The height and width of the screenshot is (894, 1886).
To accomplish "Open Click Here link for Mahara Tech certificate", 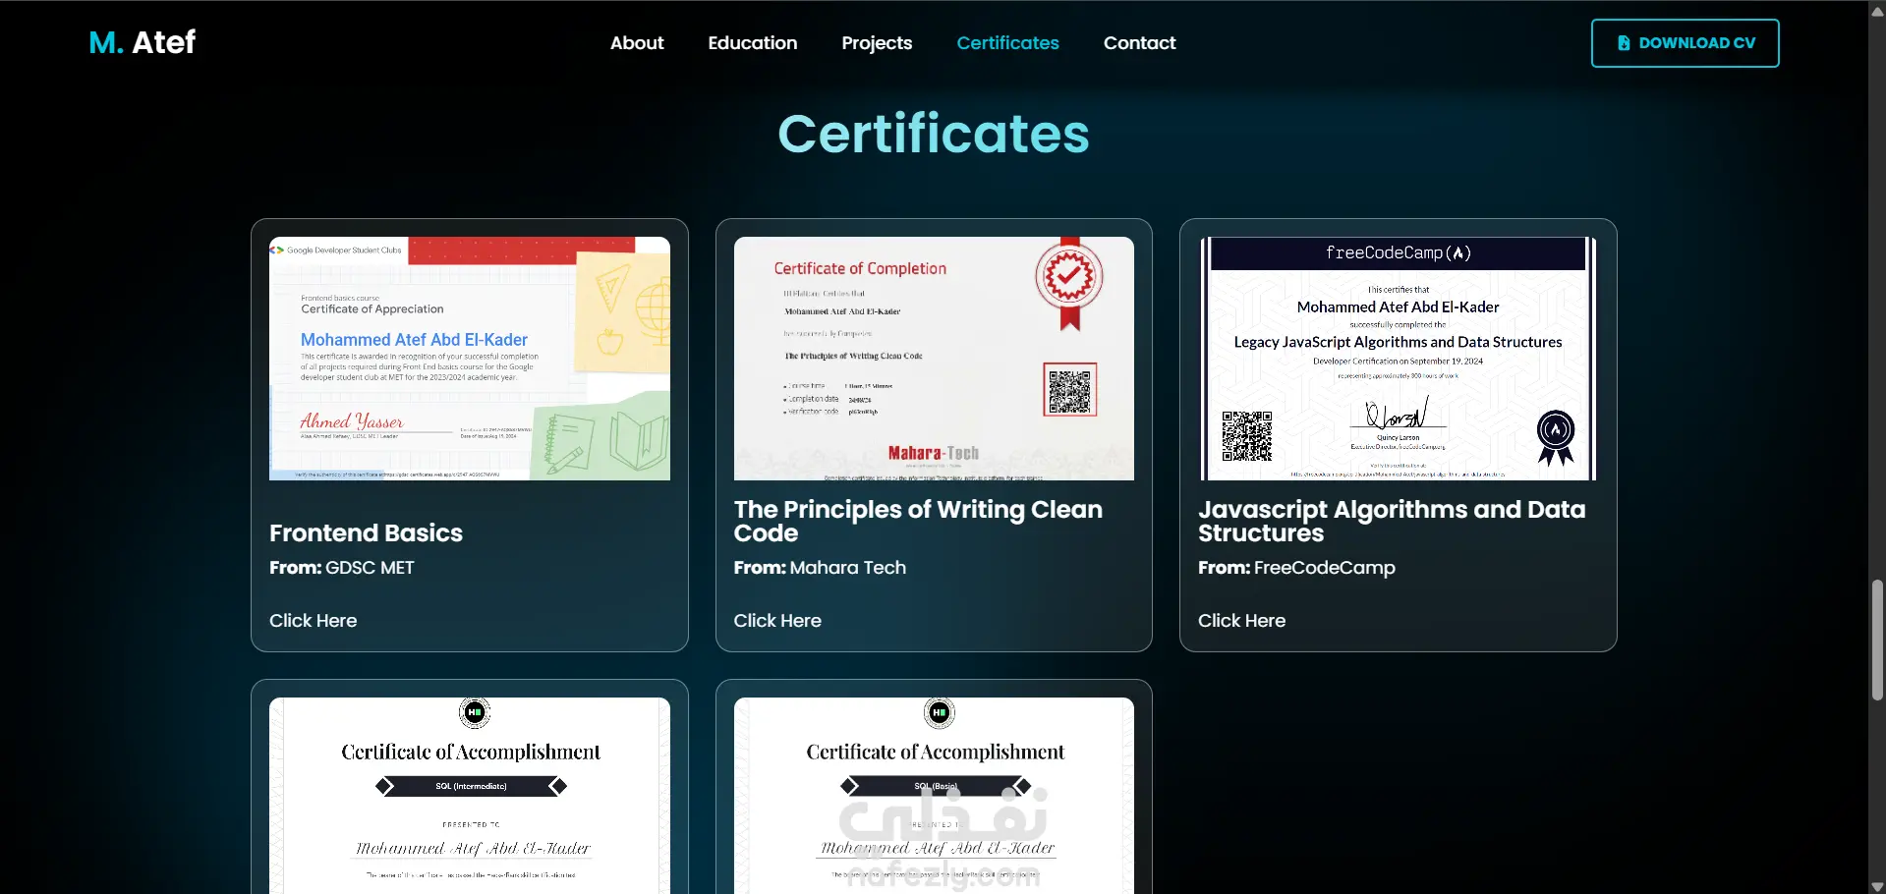I will coord(777,621).
